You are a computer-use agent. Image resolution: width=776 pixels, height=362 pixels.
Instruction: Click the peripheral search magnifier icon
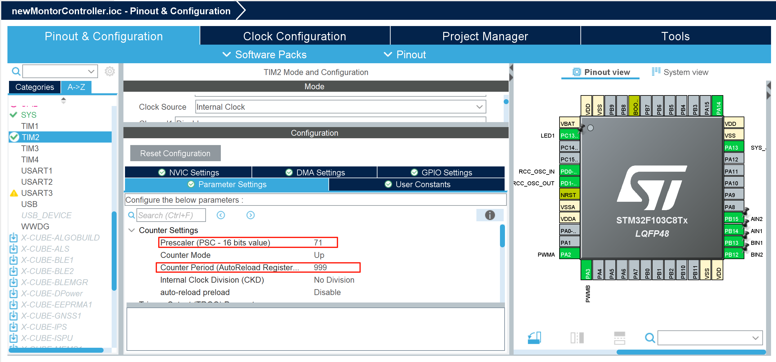[16, 72]
